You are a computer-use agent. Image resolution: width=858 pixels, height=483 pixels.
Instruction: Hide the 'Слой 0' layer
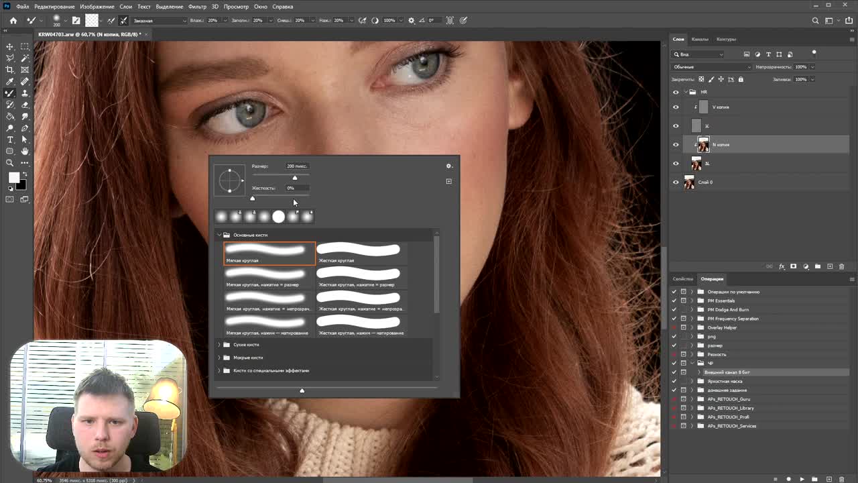pyautogui.click(x=676, y=182)
